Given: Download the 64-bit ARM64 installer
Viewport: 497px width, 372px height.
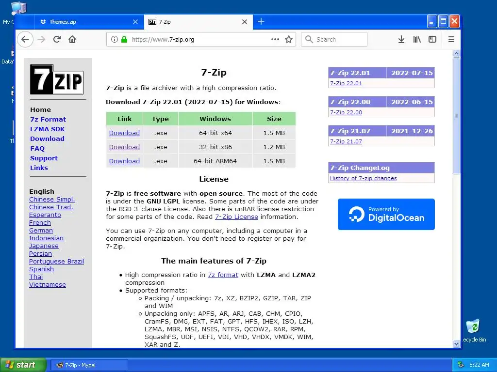Looking at the screenshot, I should pyautogui.click(x=124, y=161).
